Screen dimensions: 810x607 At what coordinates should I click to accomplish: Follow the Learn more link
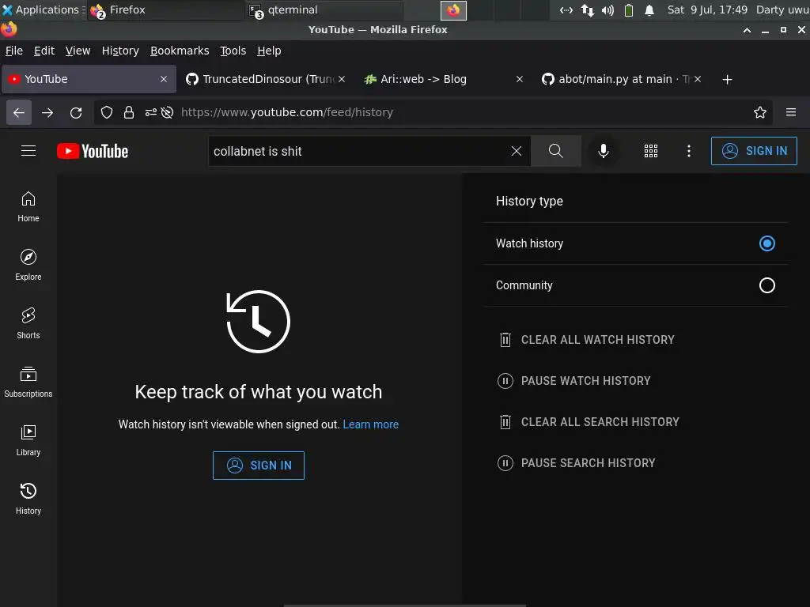click(370, 424)
